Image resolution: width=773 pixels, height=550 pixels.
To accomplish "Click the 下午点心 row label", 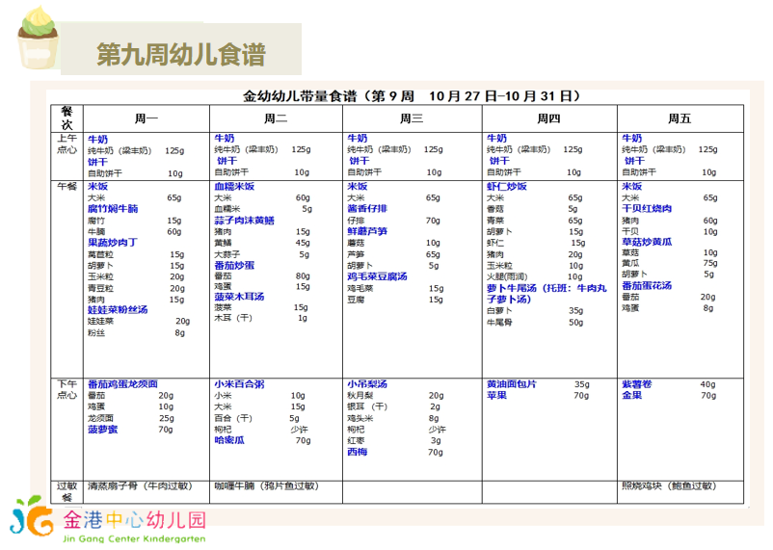I will 67,389.
